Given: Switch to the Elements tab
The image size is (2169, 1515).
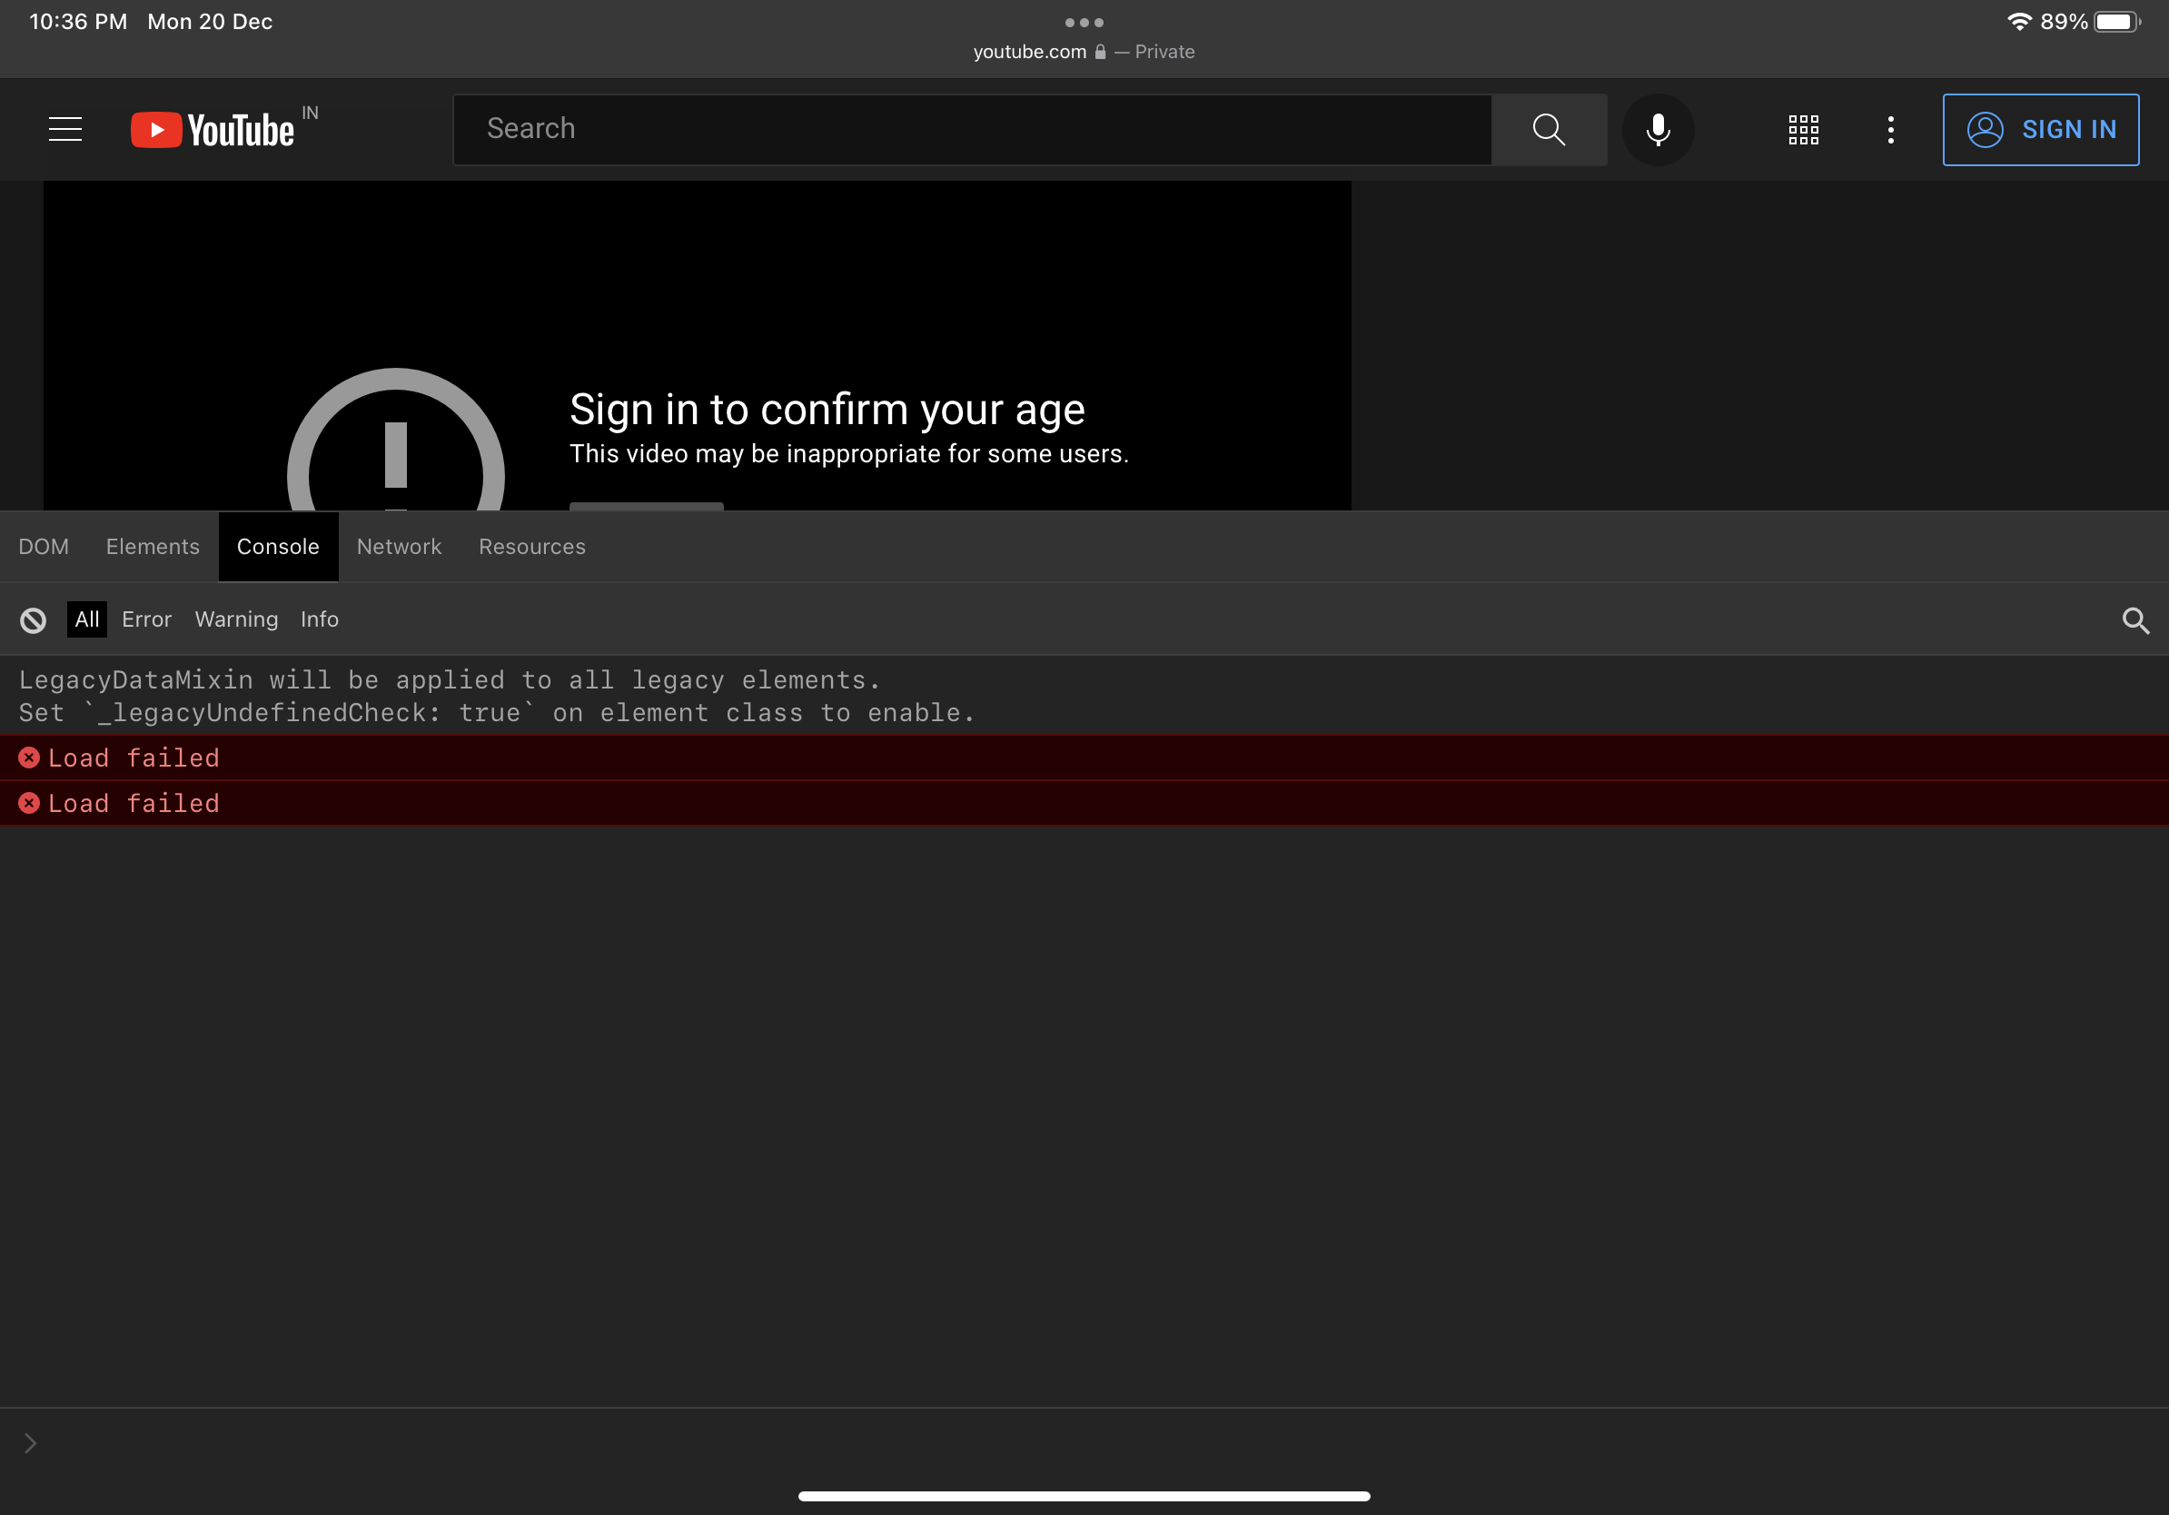Looking at the screenshot, I should pos(152,546).
